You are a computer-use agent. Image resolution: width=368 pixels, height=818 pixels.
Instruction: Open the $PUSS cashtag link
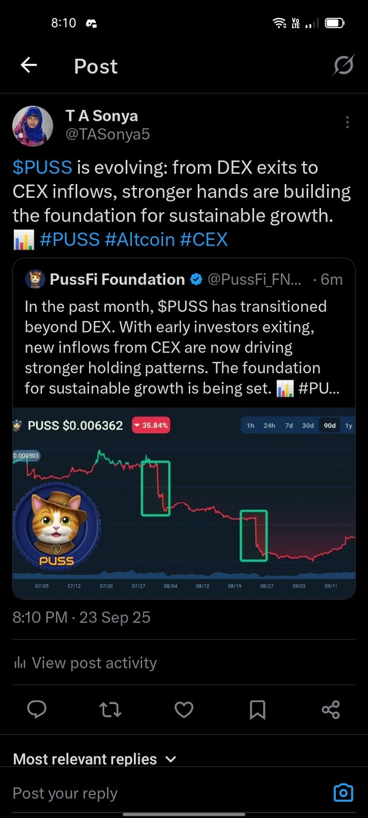point(42,167)
